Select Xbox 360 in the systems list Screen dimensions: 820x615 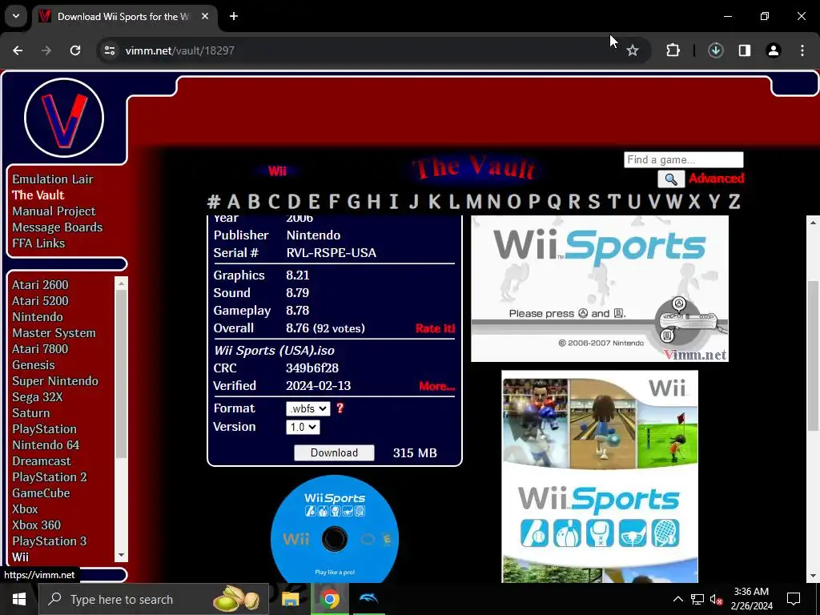point(37,525)
